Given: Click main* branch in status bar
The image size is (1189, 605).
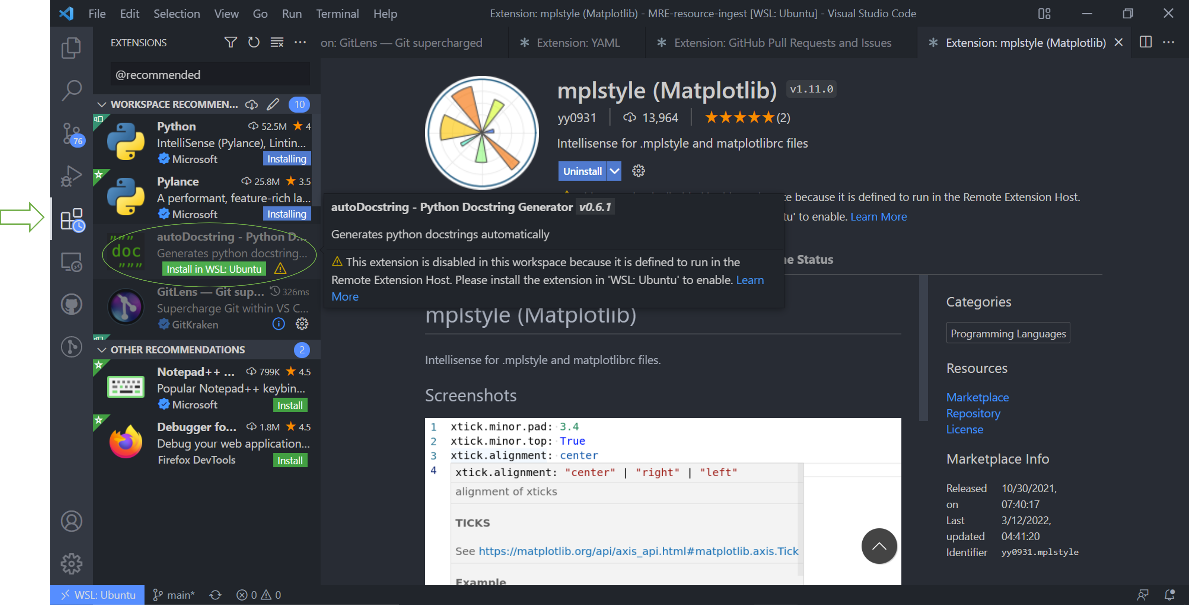Looking at the screenshot, I should click(174, 595).
